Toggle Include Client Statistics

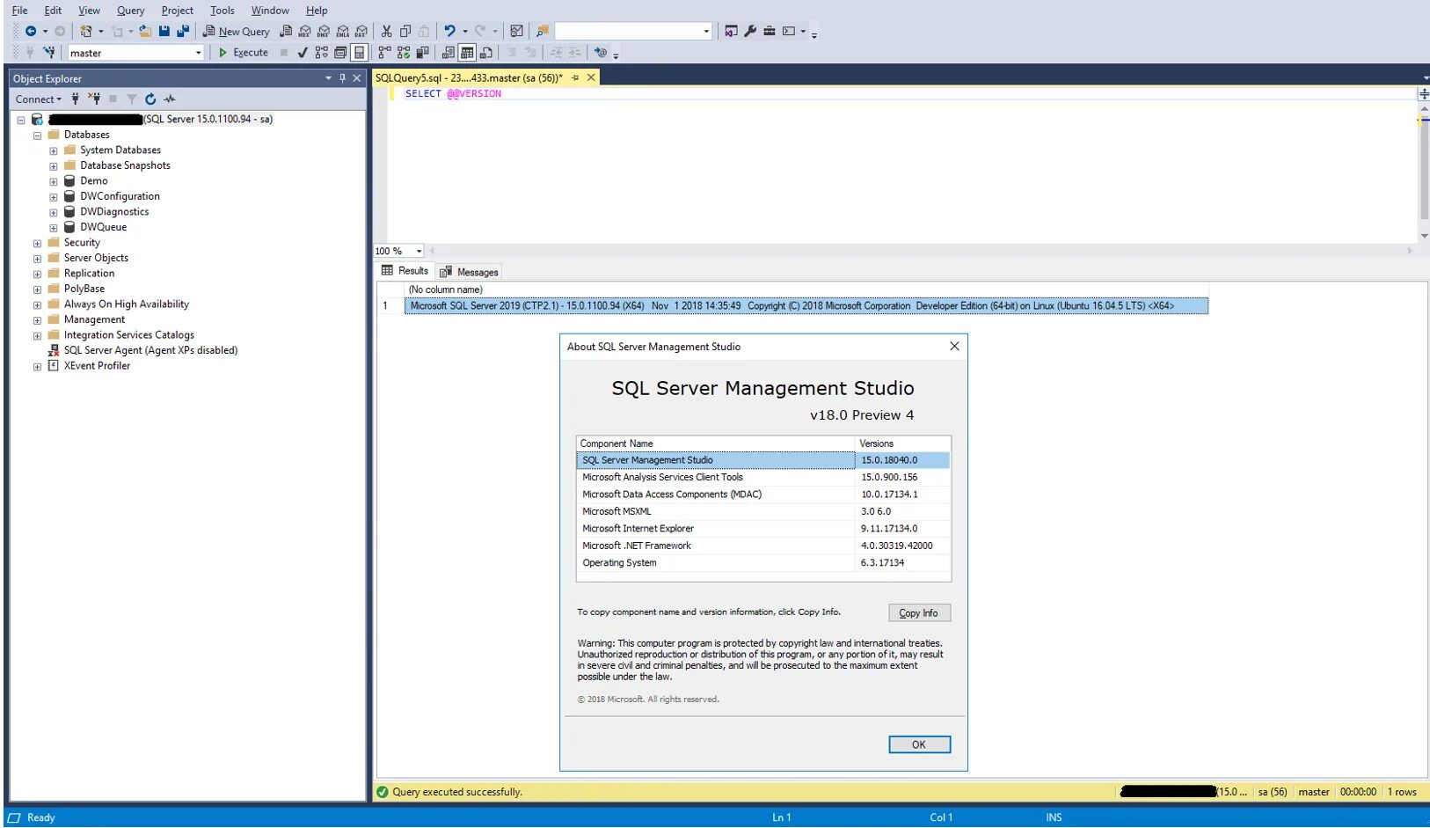423,53
